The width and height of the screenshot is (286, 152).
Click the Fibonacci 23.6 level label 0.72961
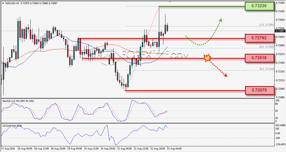pyautogui.click(x=267, y=25)
